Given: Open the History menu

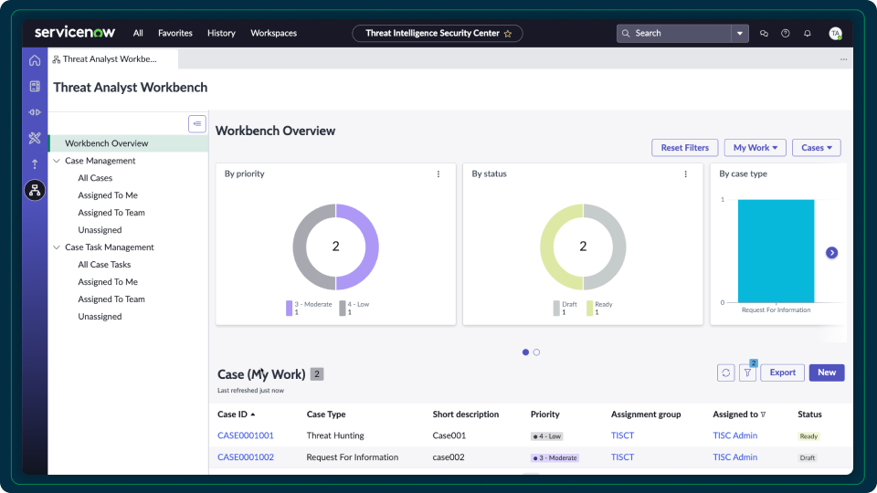Looking at the screenshot, I should (x=221, y=33).
